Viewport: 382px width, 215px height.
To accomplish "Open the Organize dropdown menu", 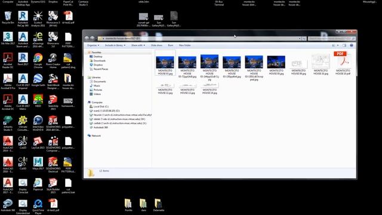I will [x=93, y=45].
